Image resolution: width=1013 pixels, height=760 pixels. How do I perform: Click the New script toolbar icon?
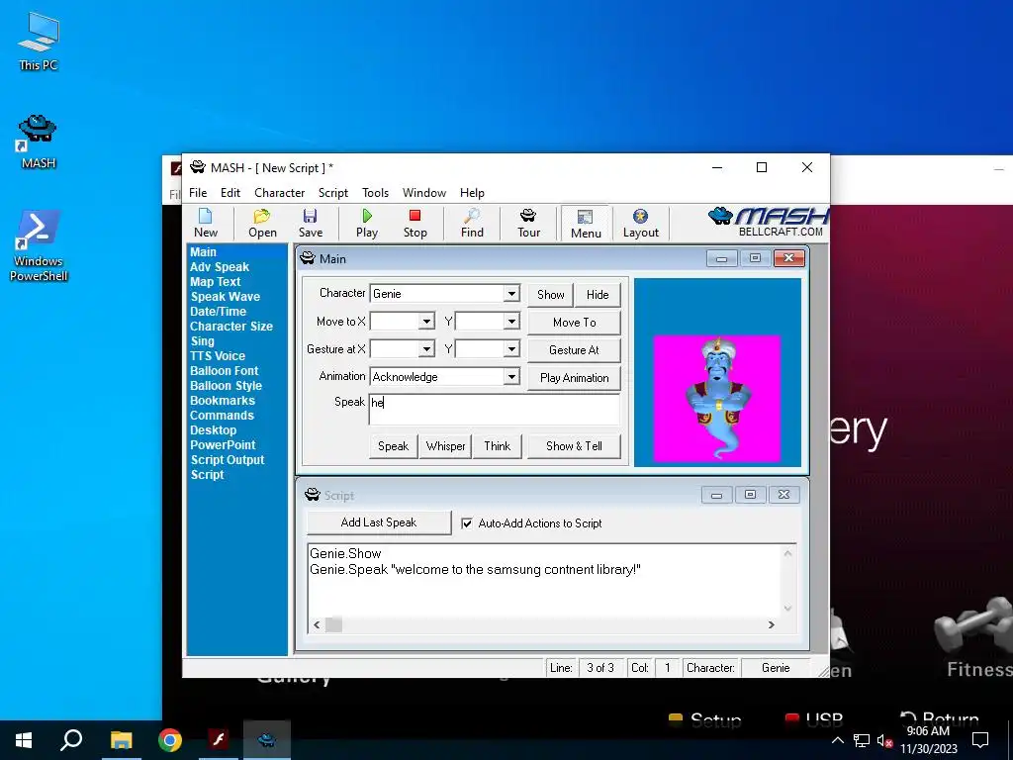[x=206, y=223]
